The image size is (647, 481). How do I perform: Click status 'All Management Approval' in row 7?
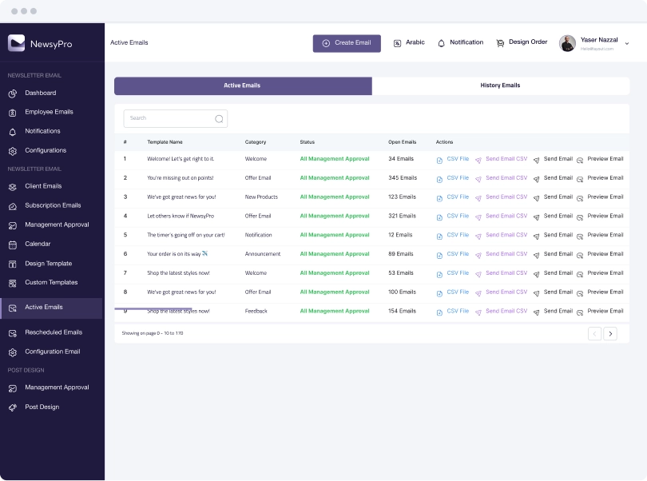335,273
